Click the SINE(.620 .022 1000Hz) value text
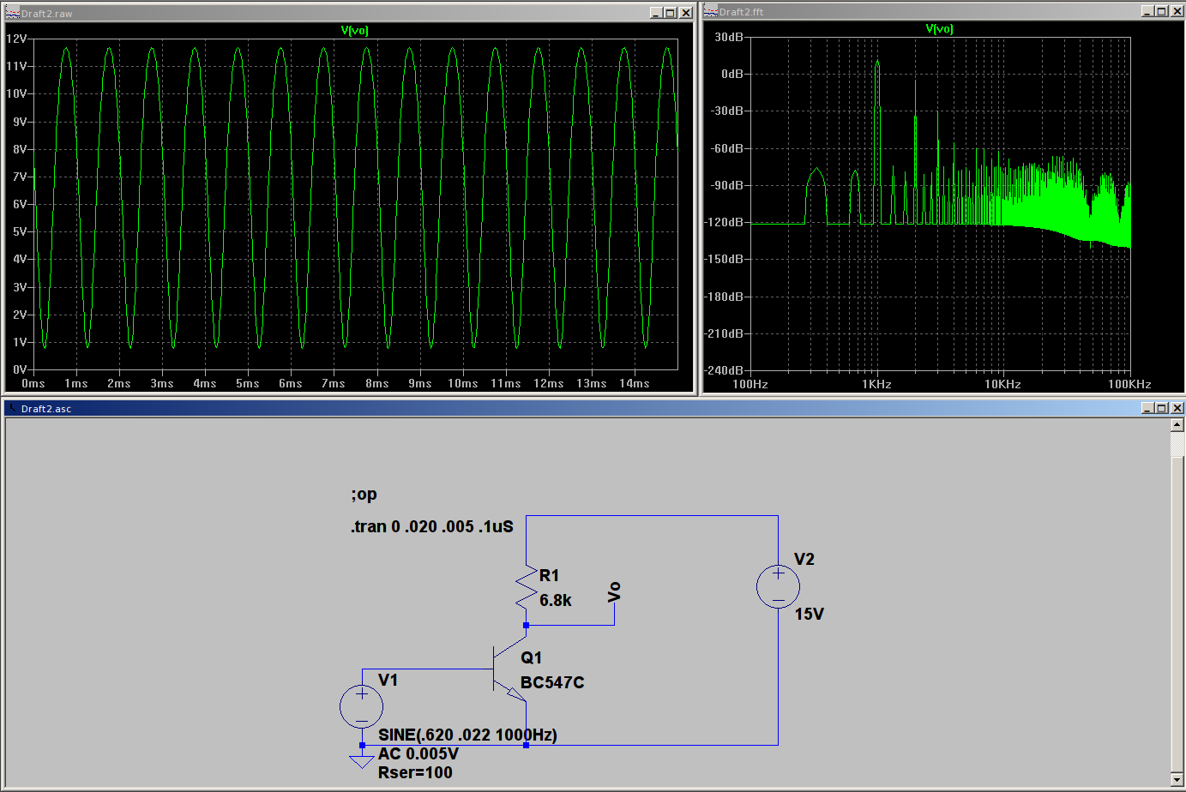 pyautogui.click(x=467, y=735)
